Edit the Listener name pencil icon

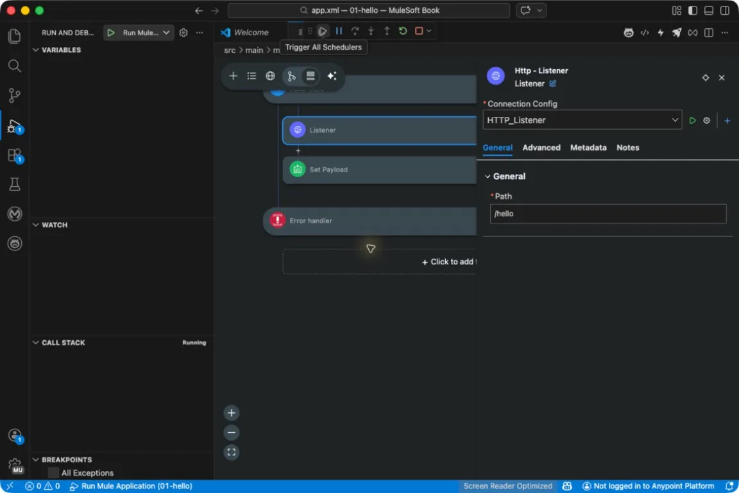click(x=552, y=83)
